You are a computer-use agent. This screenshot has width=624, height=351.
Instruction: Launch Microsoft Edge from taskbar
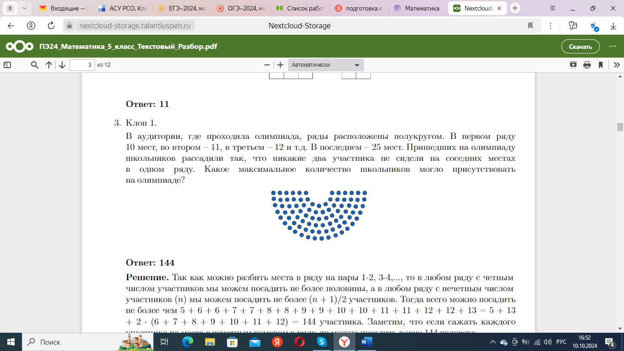click(188, 342)
